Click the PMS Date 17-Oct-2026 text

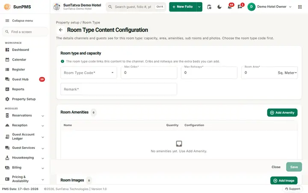pyautogui.click(x=20, y=189)
